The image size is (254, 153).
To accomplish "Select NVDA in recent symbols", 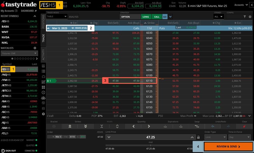I will point(19,37).
